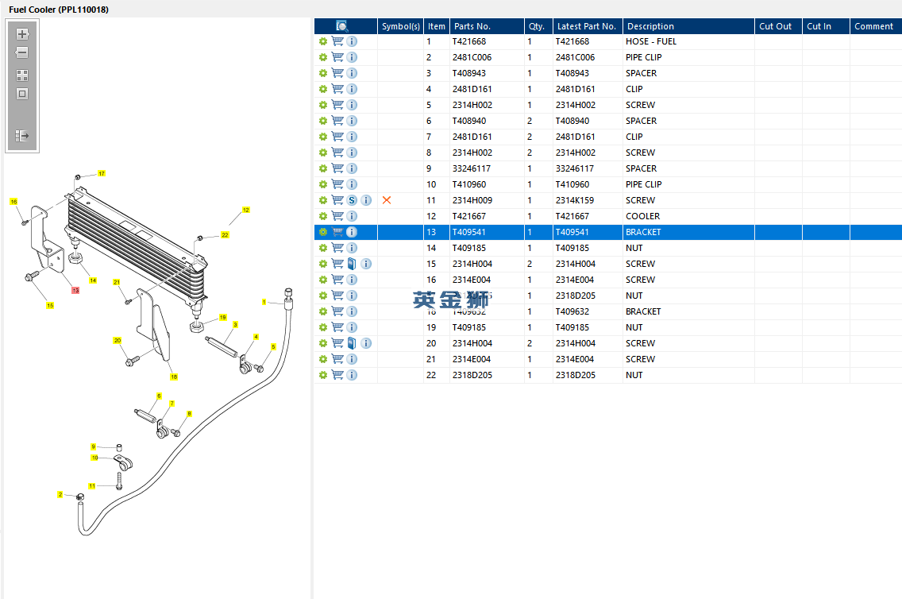Image resolution: width=902 pixels, height=599 pixels.
Task: Click the book icon on item 15
Action: click(352, 264)
